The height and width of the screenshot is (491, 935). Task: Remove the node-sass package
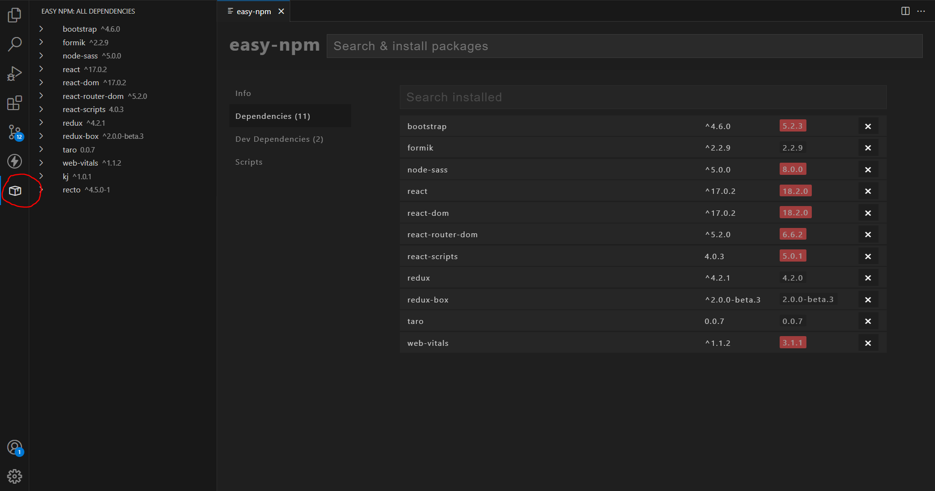868,170
